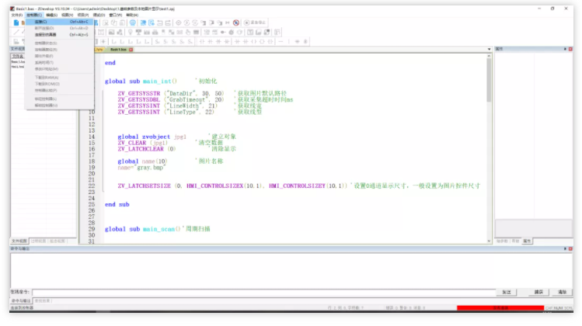The image size is (582, 326).
Task: Click the 捕获 capture button
Action: click(538, 293)
